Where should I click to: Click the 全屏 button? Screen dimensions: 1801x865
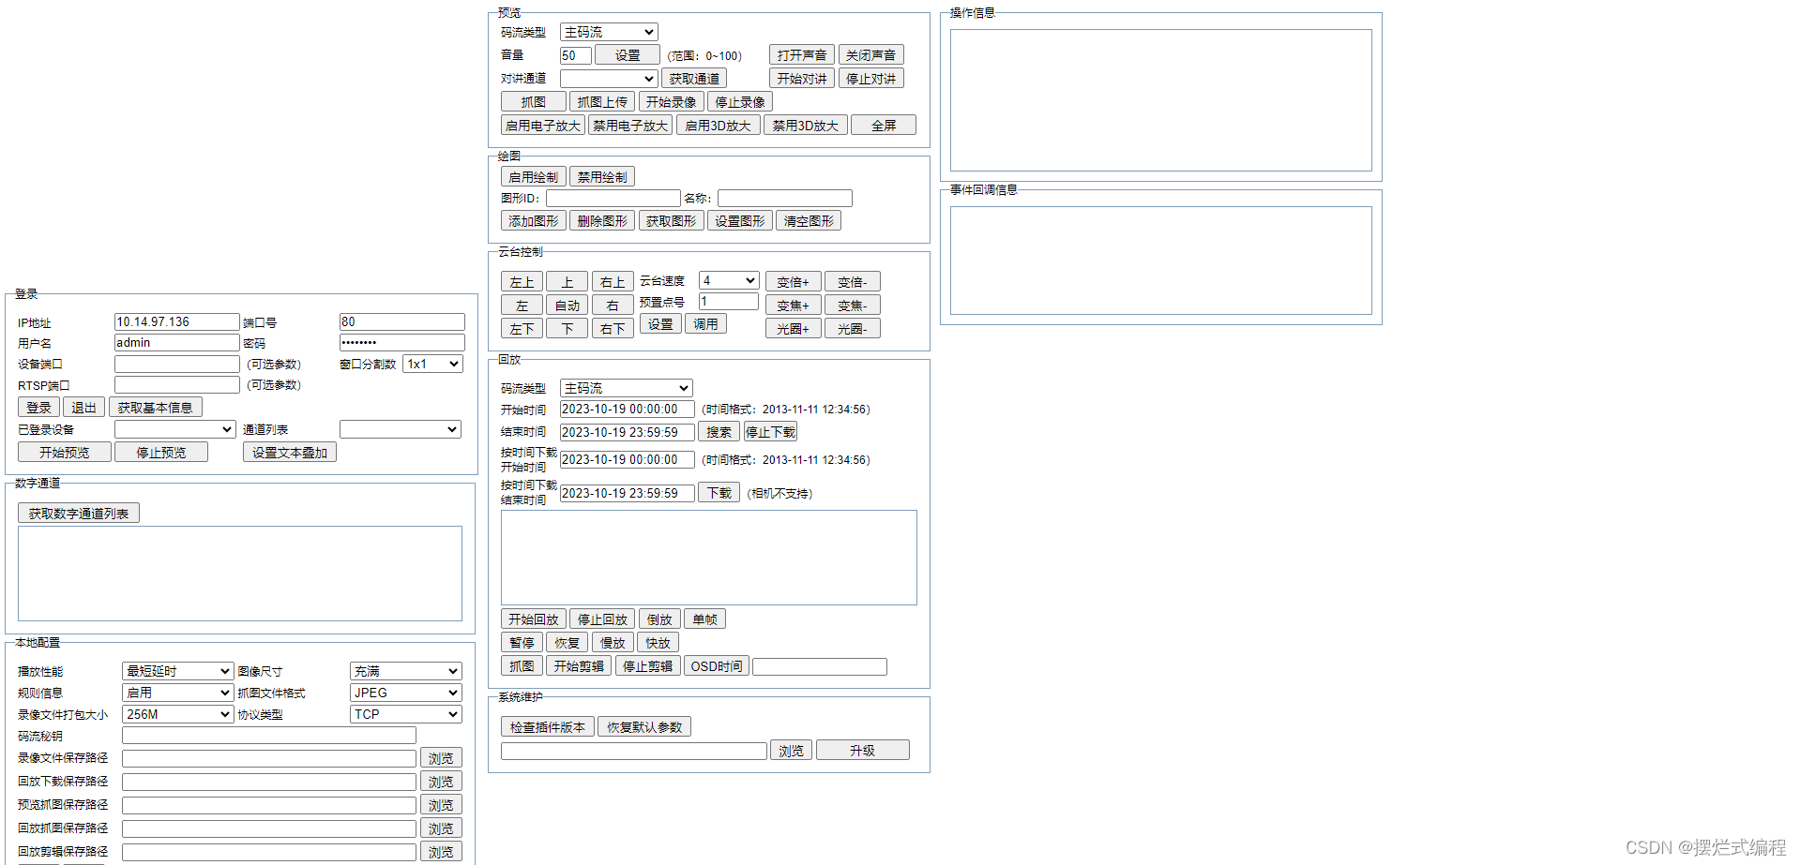(x=884, y=126)
